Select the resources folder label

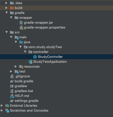coord(32,67)
